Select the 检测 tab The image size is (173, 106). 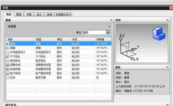click(49, 14)
